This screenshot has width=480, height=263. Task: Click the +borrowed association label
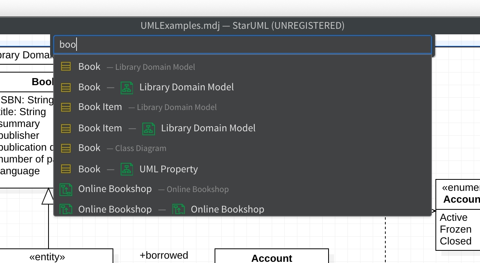pyautogui.click(x=164, y=255)
